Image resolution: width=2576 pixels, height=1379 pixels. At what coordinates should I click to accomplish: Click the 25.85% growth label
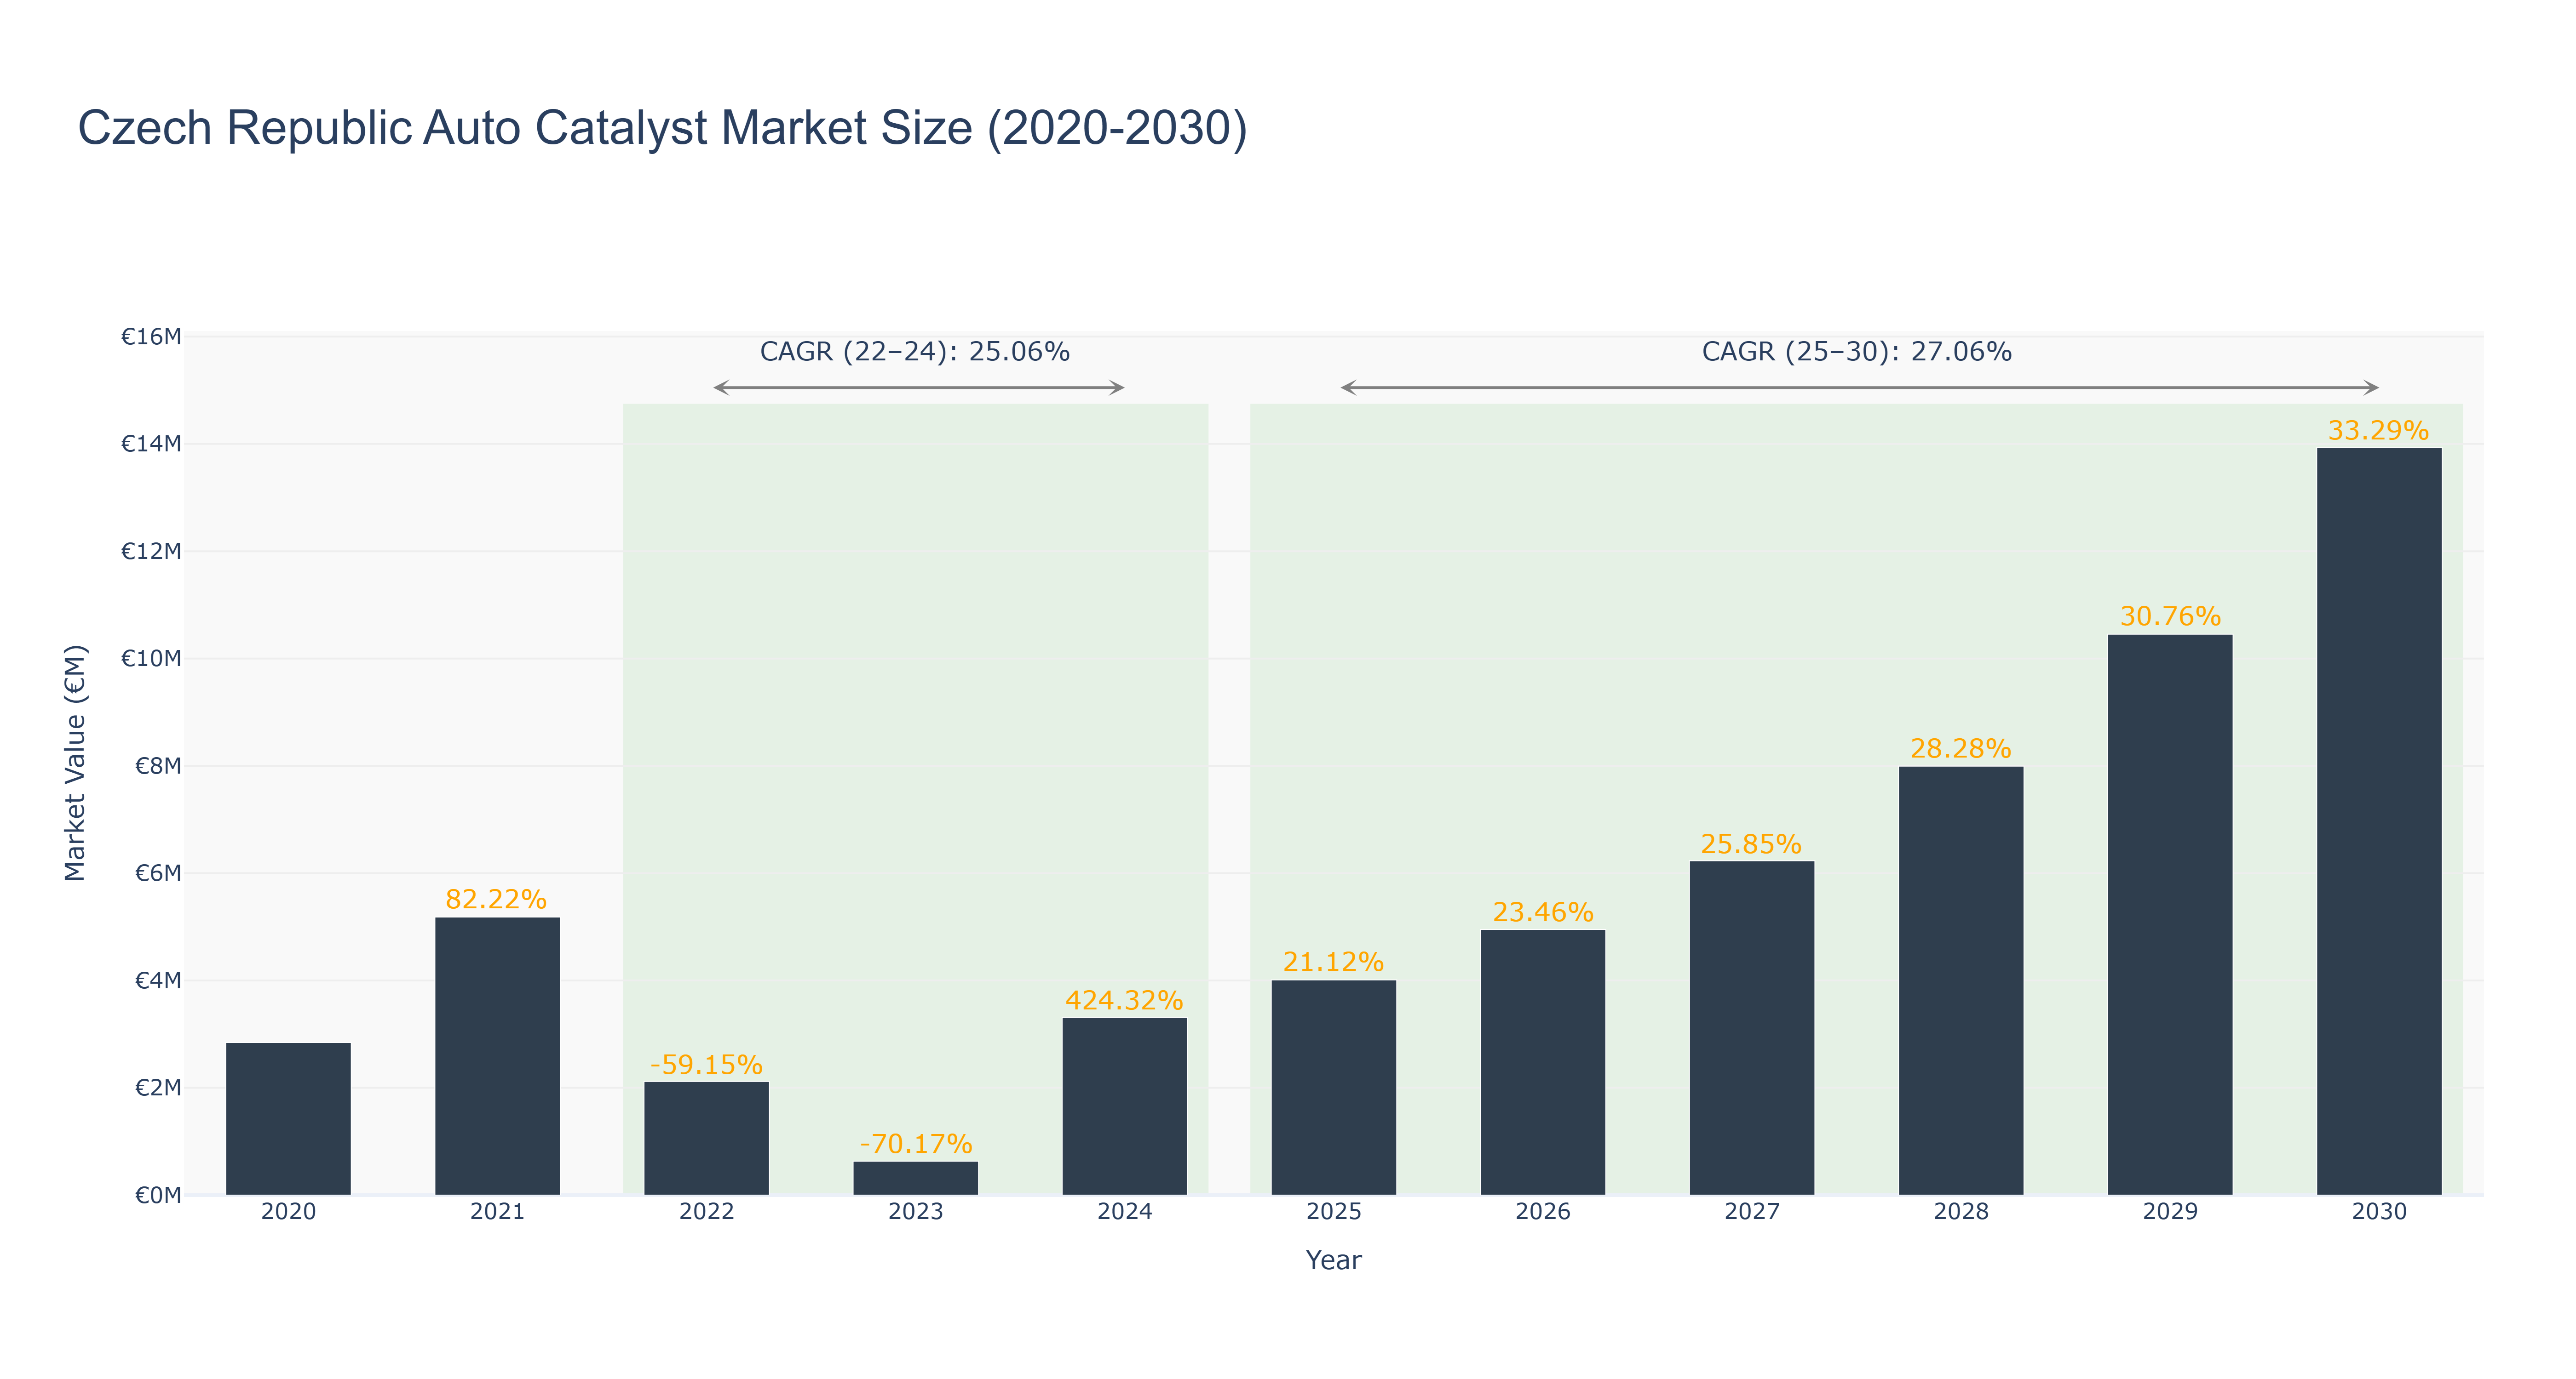[x=1751, y=844]
